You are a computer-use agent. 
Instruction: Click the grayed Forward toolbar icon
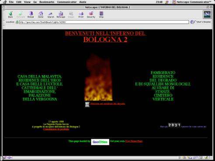pos(21,14)
